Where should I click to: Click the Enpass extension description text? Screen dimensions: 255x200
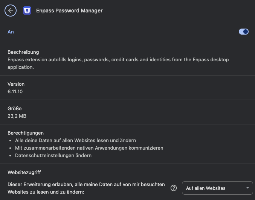click(x=118, y=63)
